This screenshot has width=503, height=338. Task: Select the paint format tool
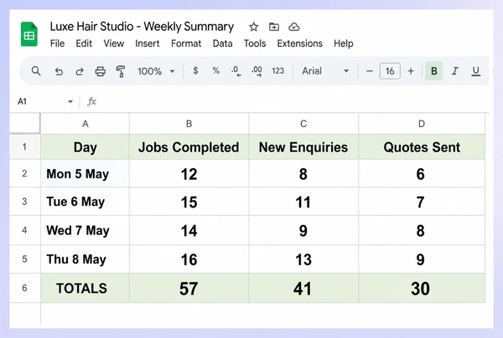121,71
